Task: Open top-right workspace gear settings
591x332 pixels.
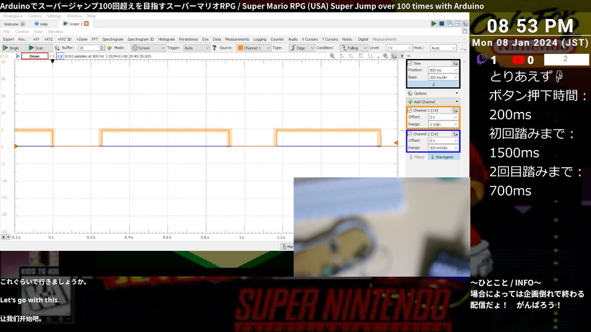Action: click(465, 23)
